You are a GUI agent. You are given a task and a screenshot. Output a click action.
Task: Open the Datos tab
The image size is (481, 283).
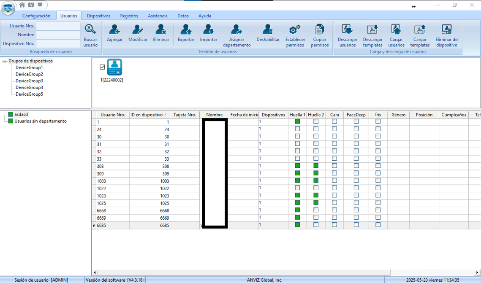click(183, 16)
